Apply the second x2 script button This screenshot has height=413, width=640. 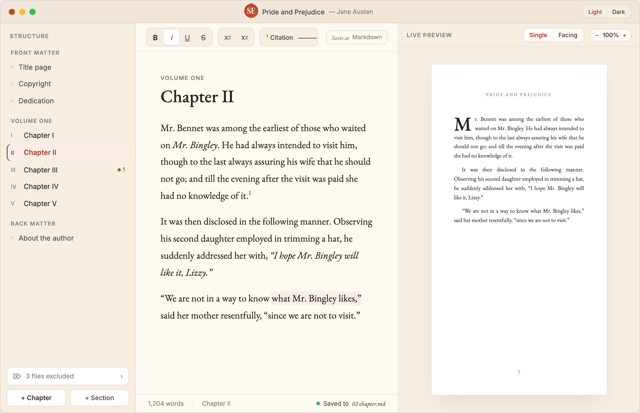click(245, 37)
